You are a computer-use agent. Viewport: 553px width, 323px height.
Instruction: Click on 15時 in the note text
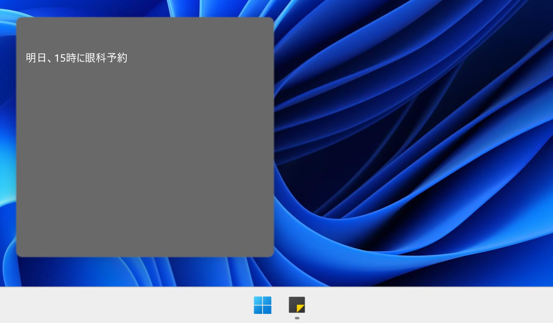click(x=65, y=58)
